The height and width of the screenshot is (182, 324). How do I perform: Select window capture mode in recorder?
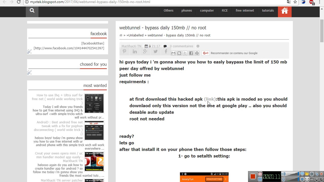[312, 179]
